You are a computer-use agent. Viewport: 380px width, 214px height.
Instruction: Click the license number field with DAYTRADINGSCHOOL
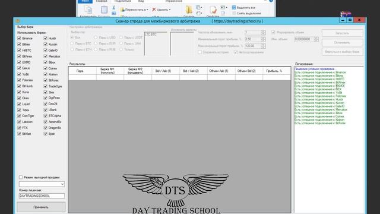point(42,196)
